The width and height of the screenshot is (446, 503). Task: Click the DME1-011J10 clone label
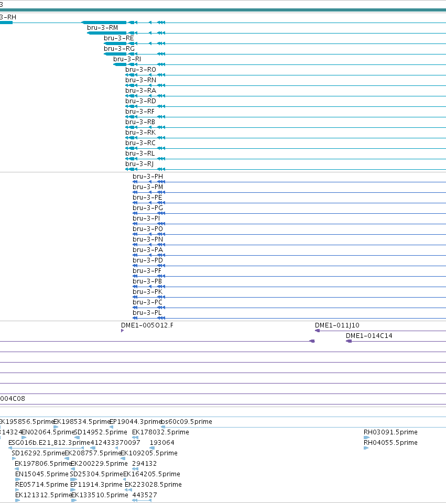[337, 325]
